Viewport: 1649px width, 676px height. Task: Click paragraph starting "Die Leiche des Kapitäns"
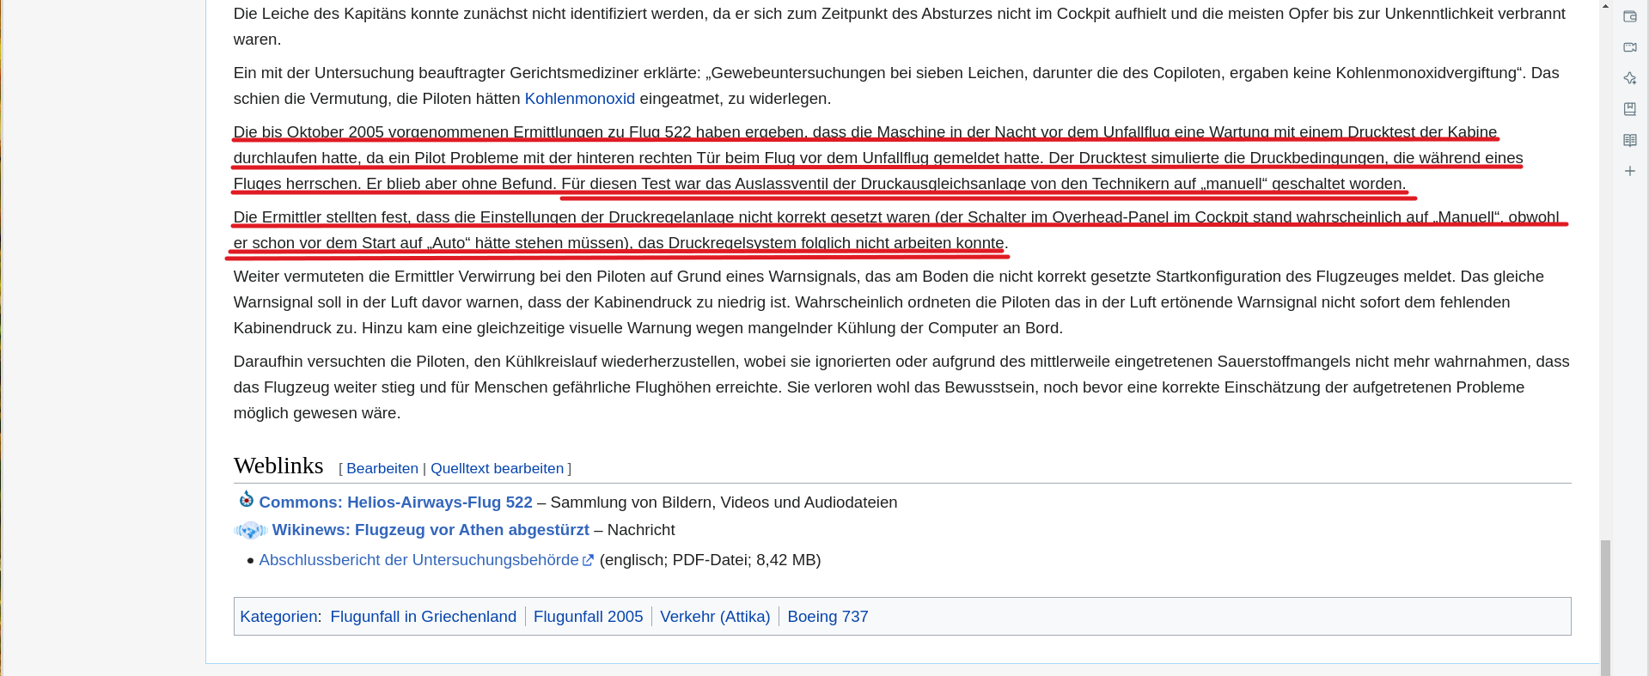click(x=900, y=27)
